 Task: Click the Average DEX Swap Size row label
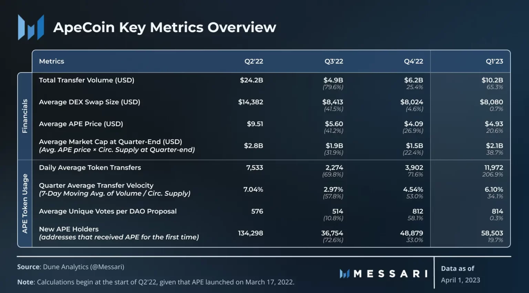click(x=90, y=102)
